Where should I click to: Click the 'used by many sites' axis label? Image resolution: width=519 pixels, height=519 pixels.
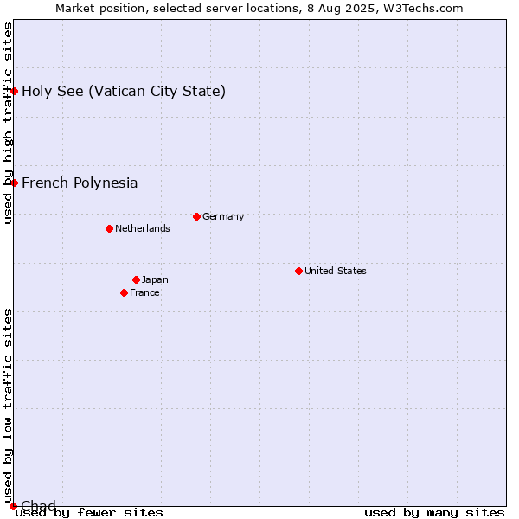click(434, 513)
